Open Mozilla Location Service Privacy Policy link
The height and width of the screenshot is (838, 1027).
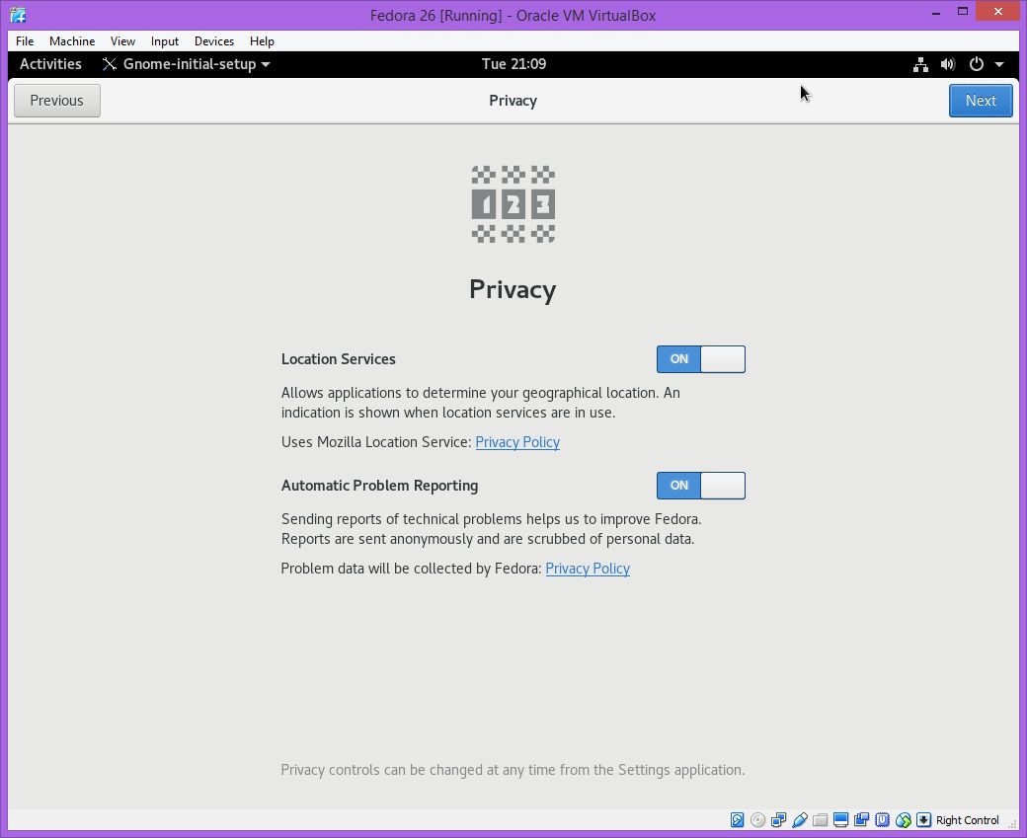coord(517,442)
